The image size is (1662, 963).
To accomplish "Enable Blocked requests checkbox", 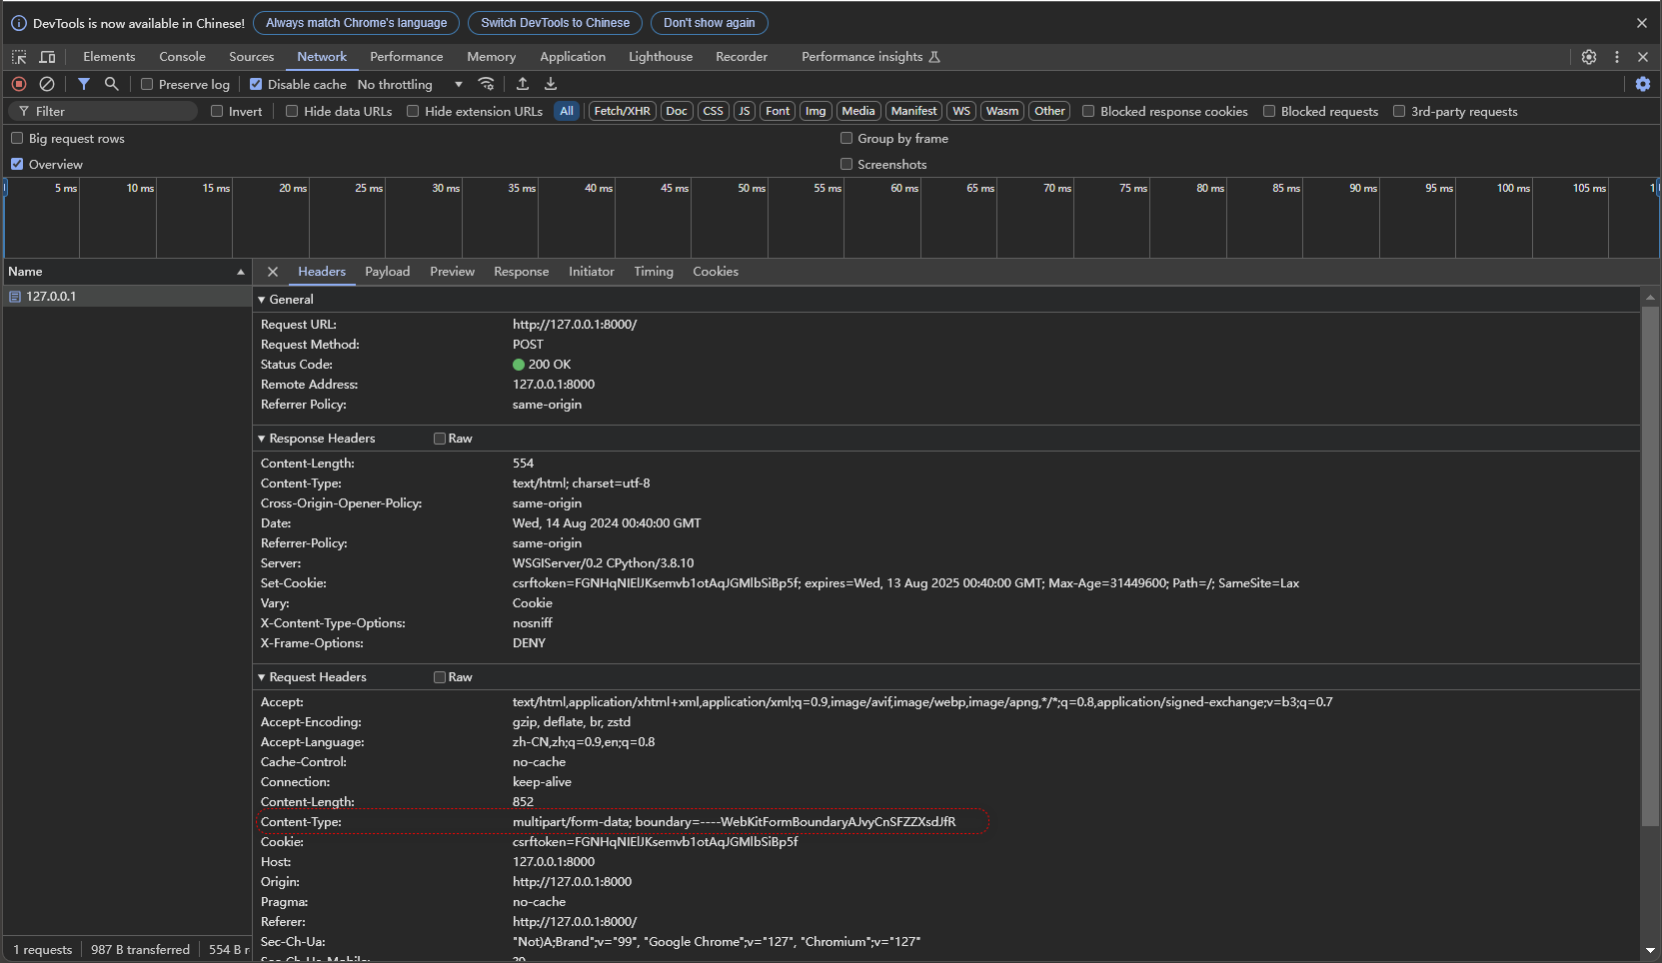I will (1269, 111).
